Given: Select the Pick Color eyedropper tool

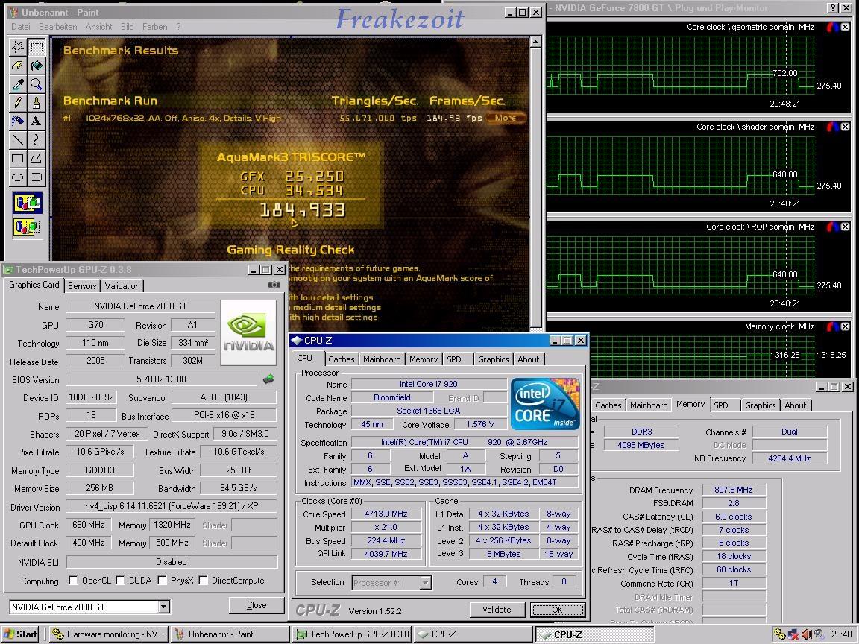Looking at the screenshot, I should 18,83.
